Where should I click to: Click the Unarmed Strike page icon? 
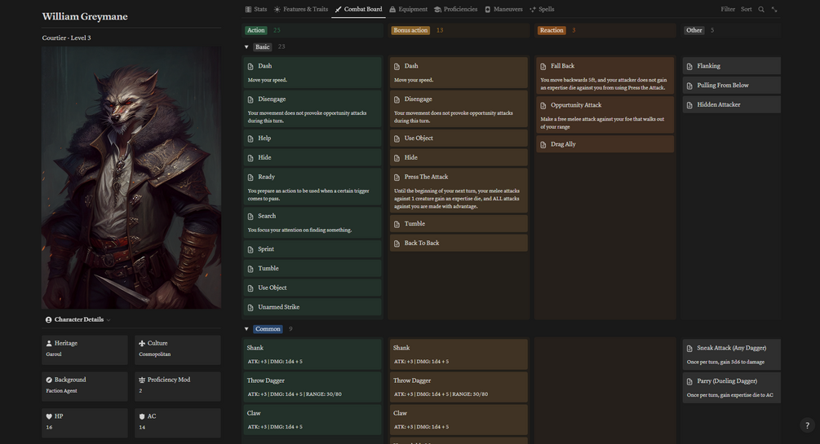tap(250, 307)
